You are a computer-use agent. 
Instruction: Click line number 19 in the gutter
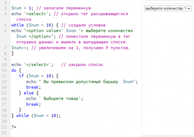tap(4, 116)
